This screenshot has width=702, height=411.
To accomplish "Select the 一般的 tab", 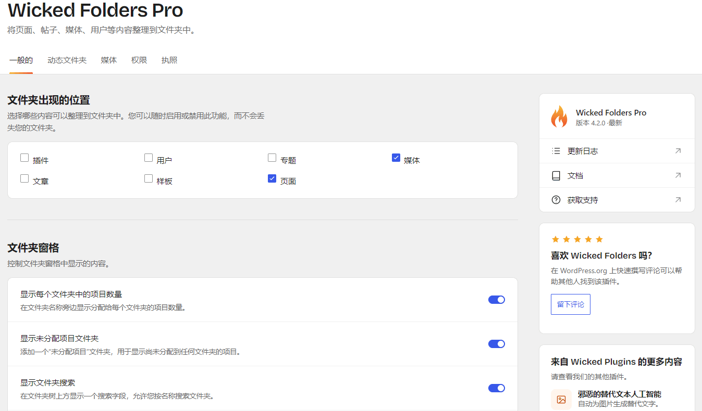I will click(x=21, y=60).
